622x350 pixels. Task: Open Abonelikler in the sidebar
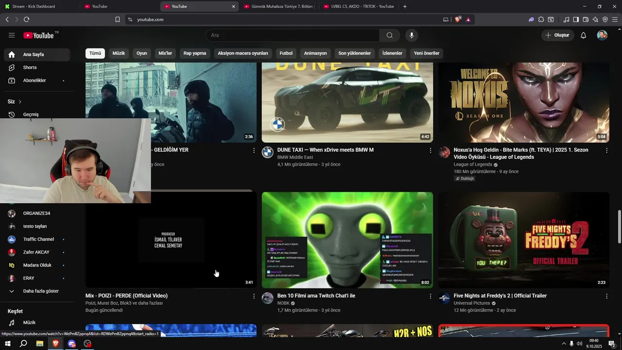click(37, 80)
